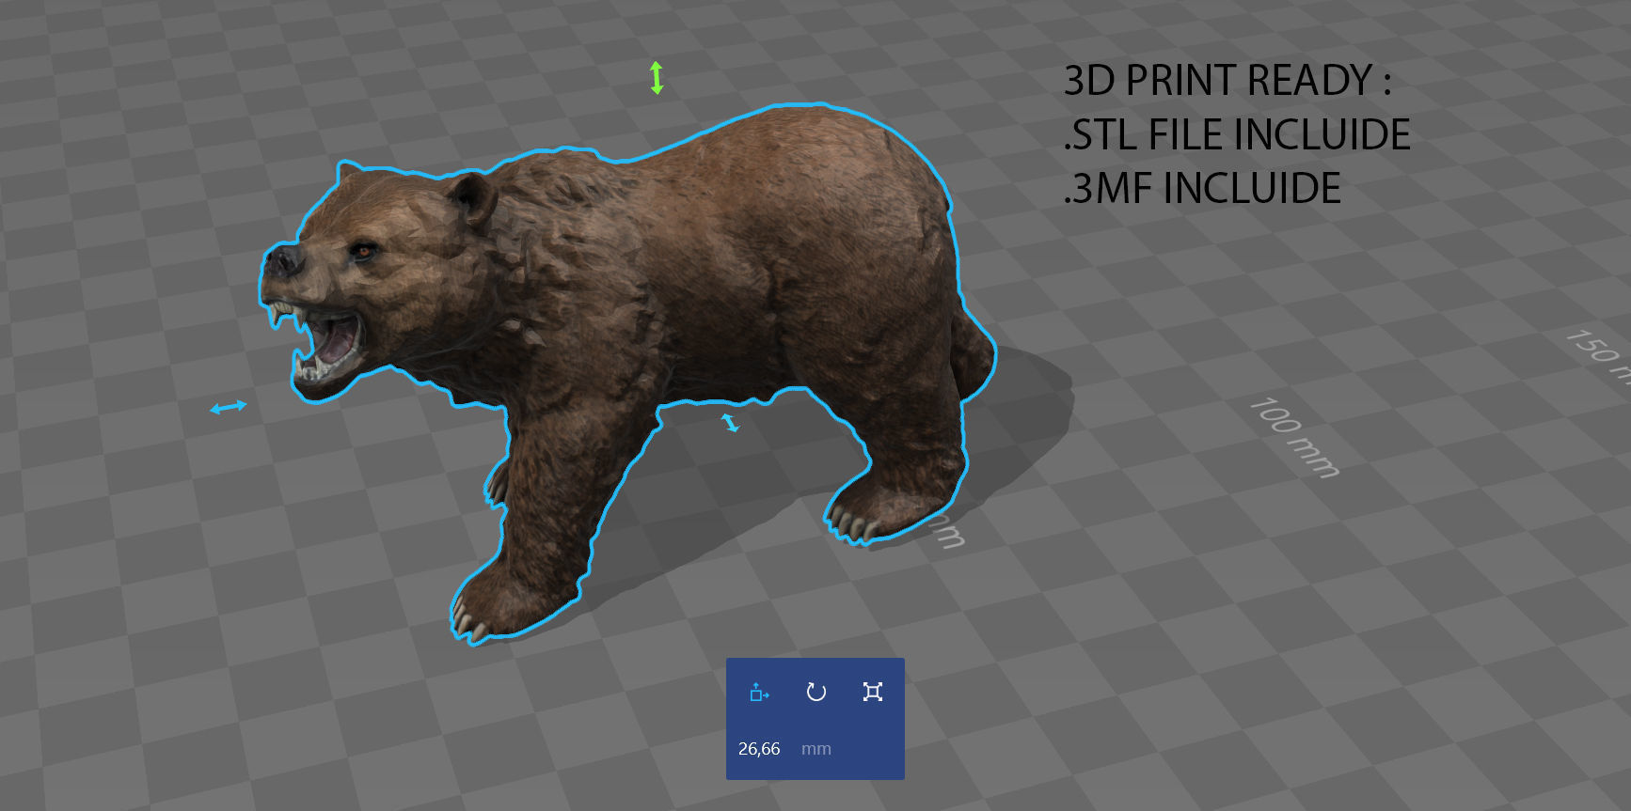Click the mm unit label

pos(816,749)
